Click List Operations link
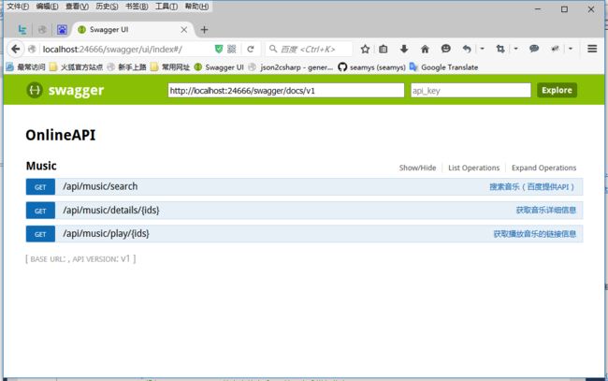The width and height of the screenshot is (608, 381). click(474, 168)
